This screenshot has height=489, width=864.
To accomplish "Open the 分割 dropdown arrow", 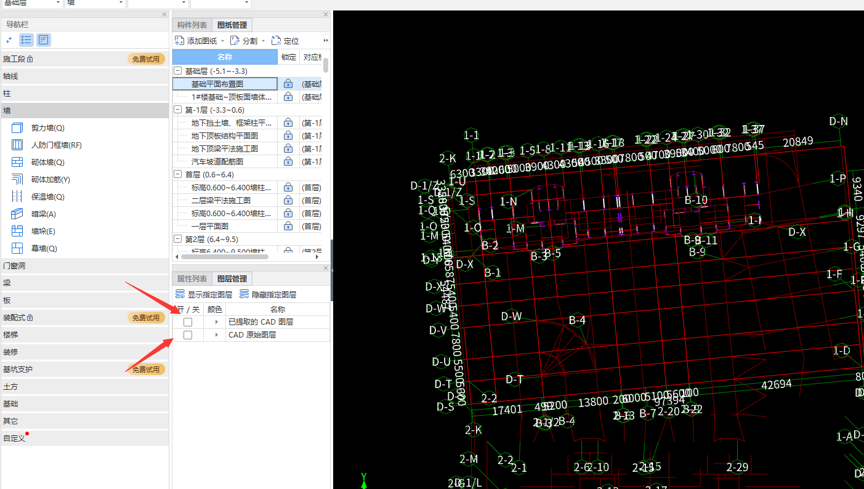I will [264, 41].
